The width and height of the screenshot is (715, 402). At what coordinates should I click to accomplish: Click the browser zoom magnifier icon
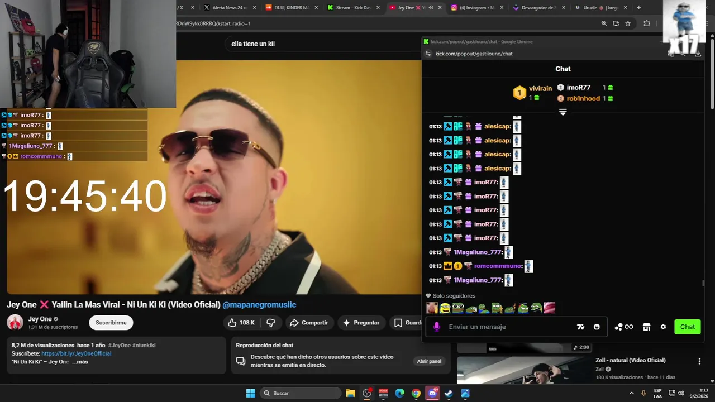point(604,23)
